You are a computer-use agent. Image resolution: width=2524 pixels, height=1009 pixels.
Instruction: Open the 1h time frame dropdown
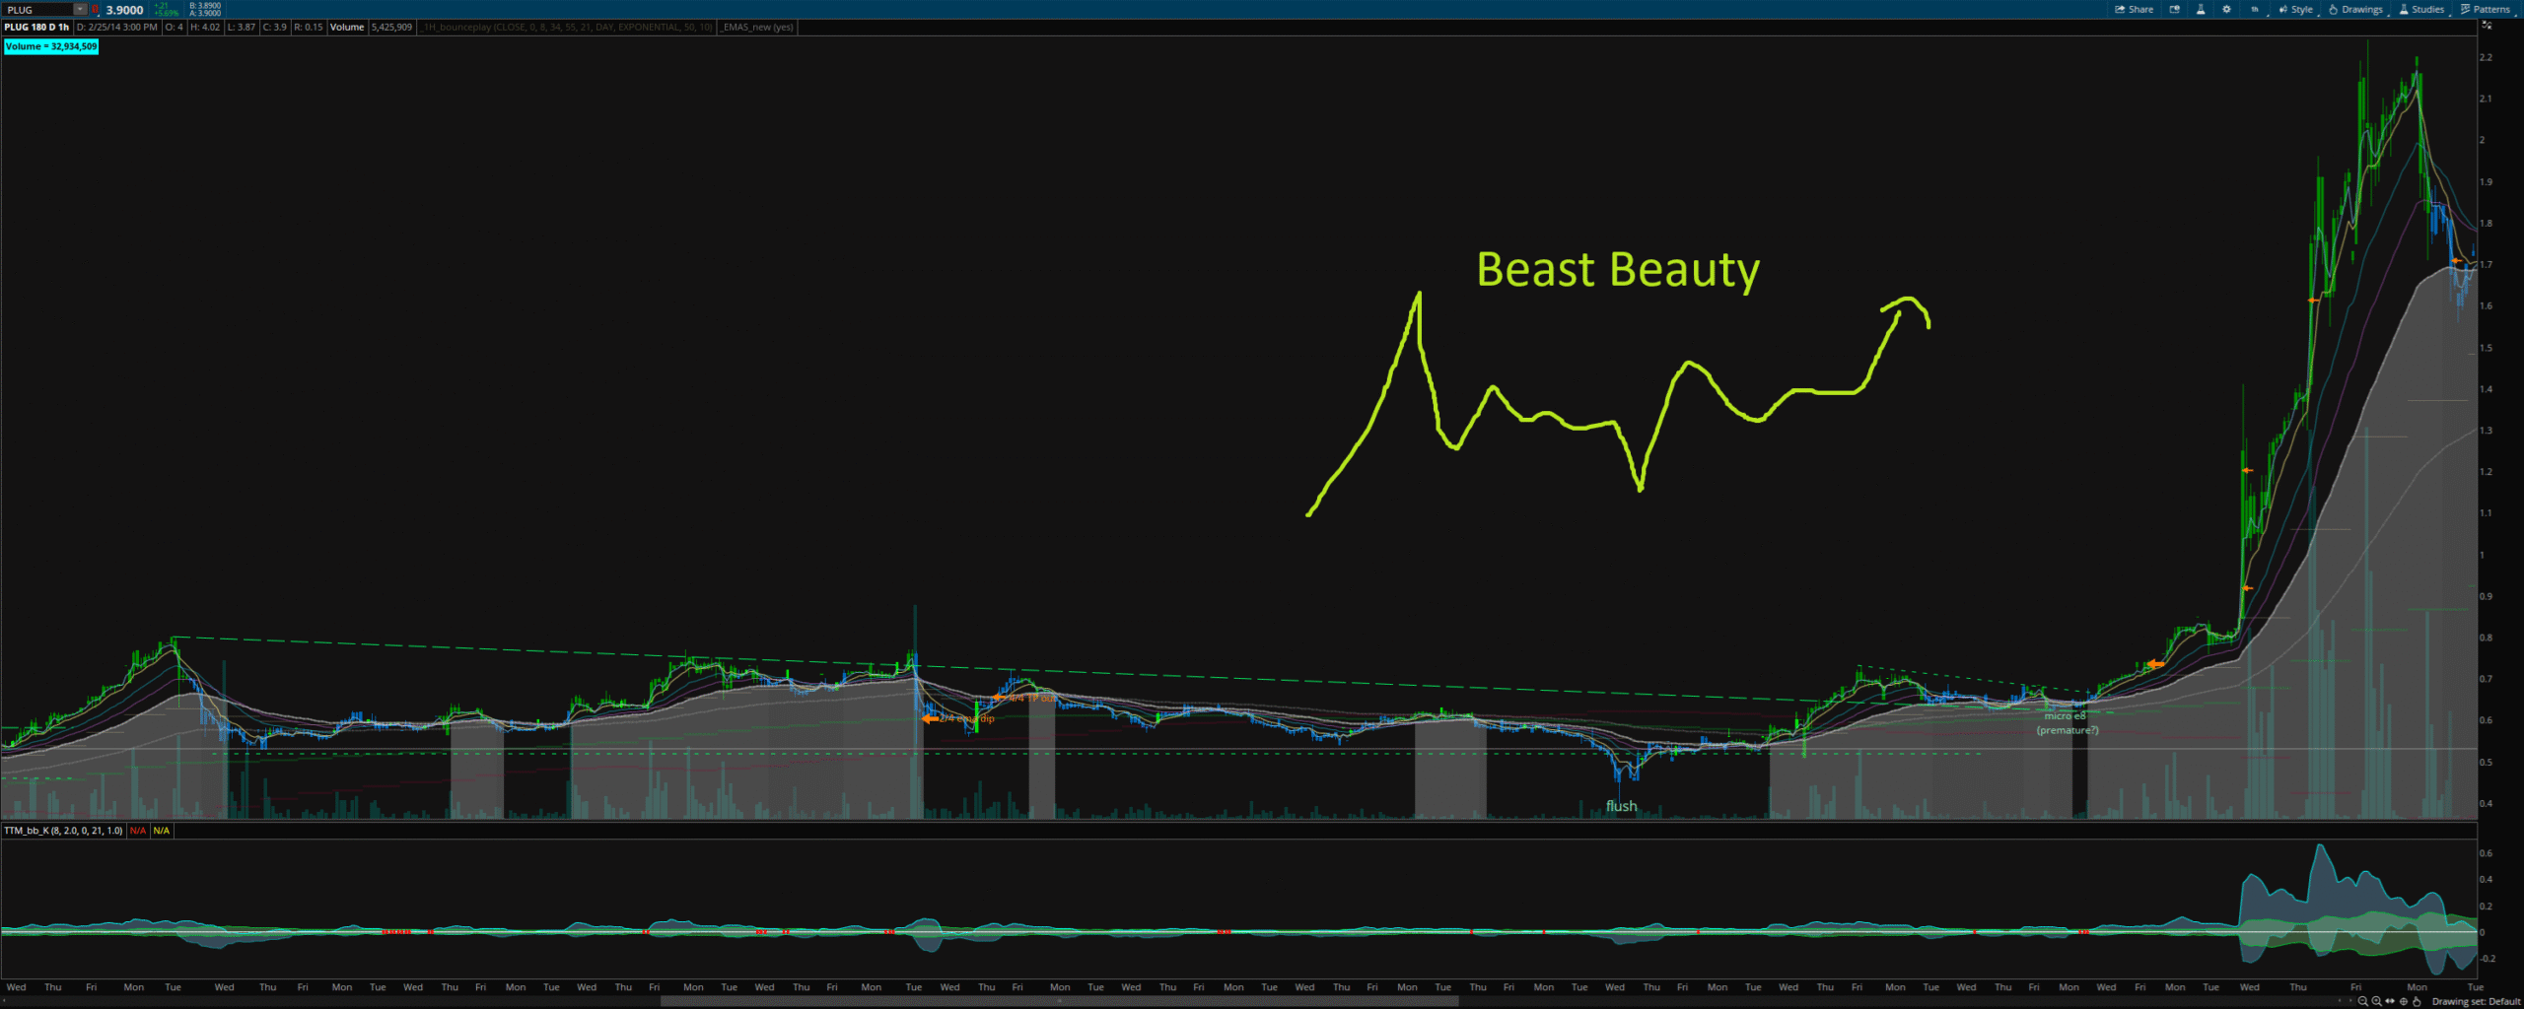pyautogui.click(x=2255, y=9)
